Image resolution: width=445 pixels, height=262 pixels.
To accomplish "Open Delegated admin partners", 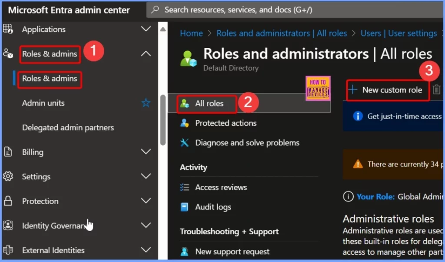I will point(68,127).
